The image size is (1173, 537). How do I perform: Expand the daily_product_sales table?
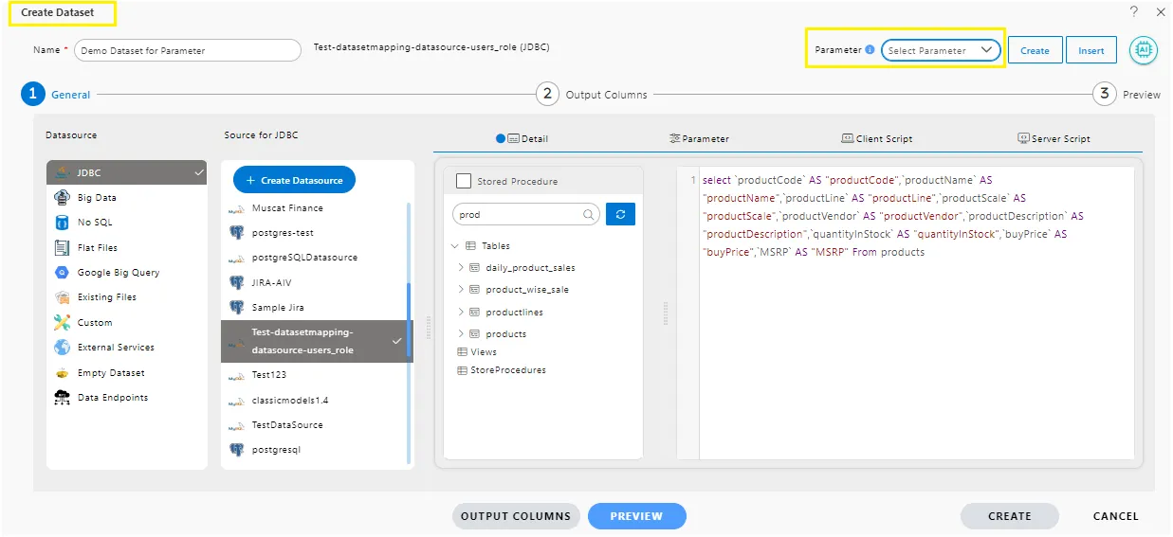tap(461, 267)
